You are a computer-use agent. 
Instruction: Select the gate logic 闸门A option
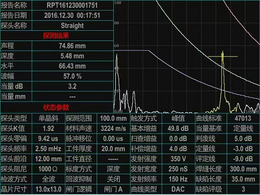[113, 189]
